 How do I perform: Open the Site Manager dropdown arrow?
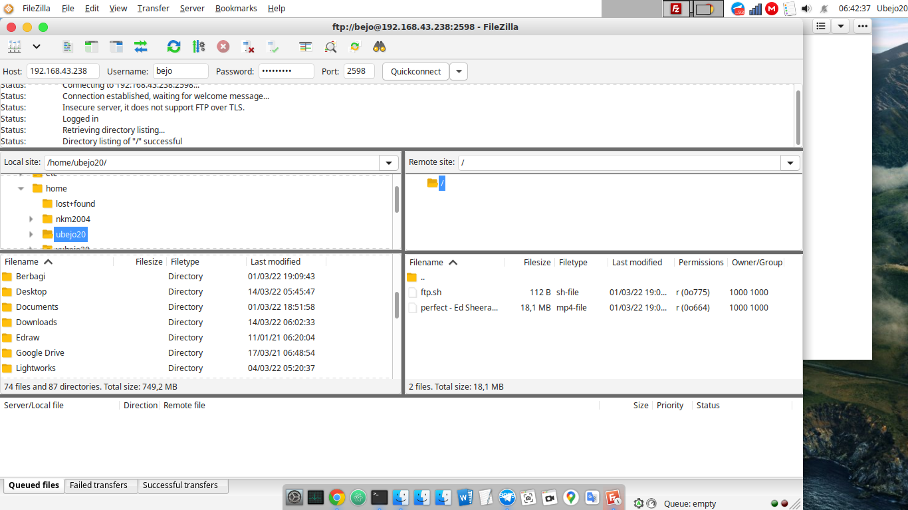[x=37, y=47]
